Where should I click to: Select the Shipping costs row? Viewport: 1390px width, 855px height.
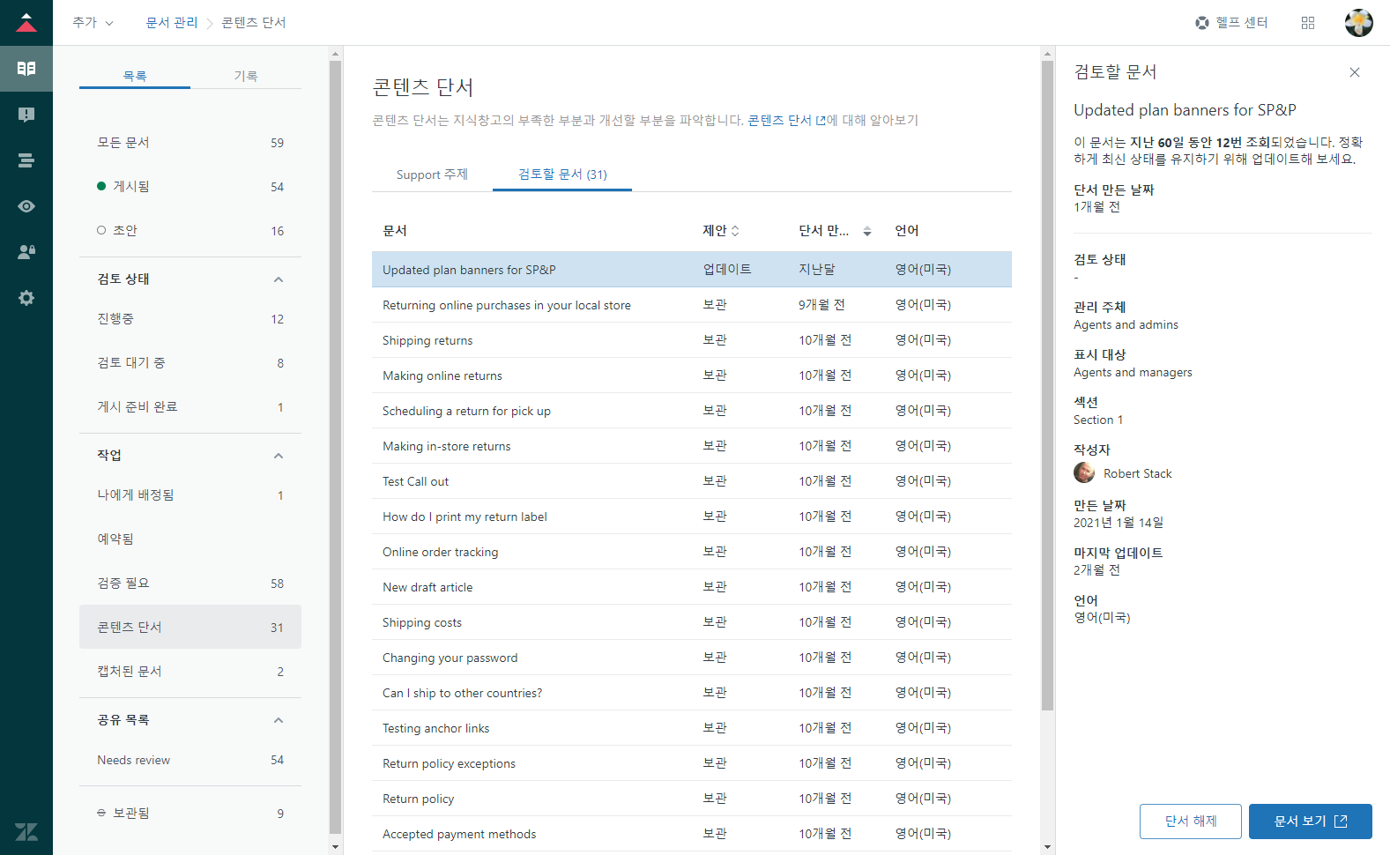click(x=692, y=622)
